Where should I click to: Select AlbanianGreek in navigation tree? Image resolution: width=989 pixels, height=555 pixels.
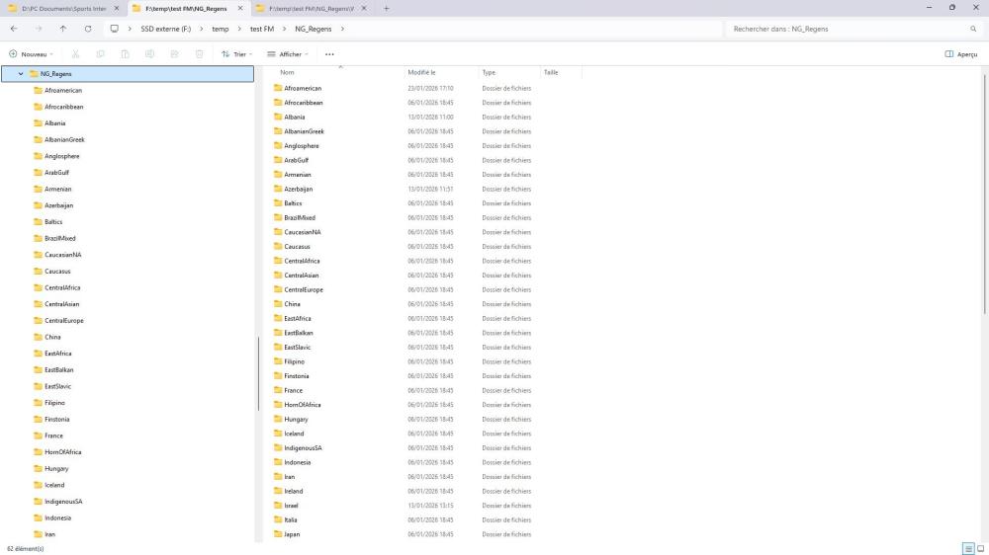tap(64, 140)
